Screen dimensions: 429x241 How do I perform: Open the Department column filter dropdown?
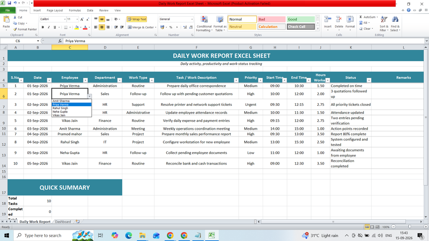[119, 80]
